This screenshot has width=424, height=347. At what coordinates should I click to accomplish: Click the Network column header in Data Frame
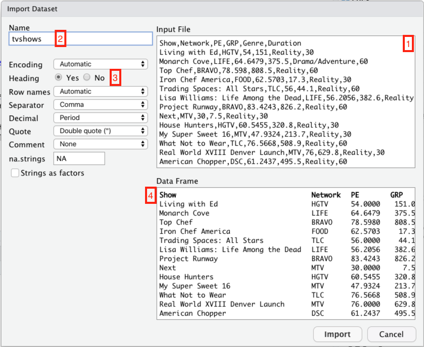(x=325, y=195)
